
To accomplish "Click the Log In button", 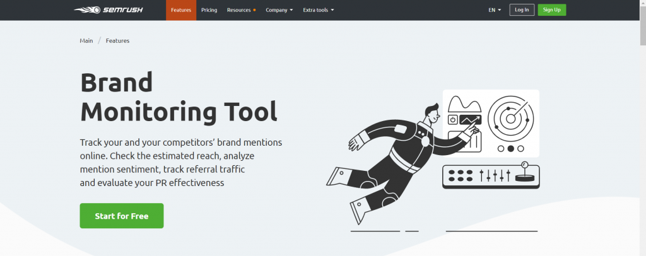I will (522, 10).
